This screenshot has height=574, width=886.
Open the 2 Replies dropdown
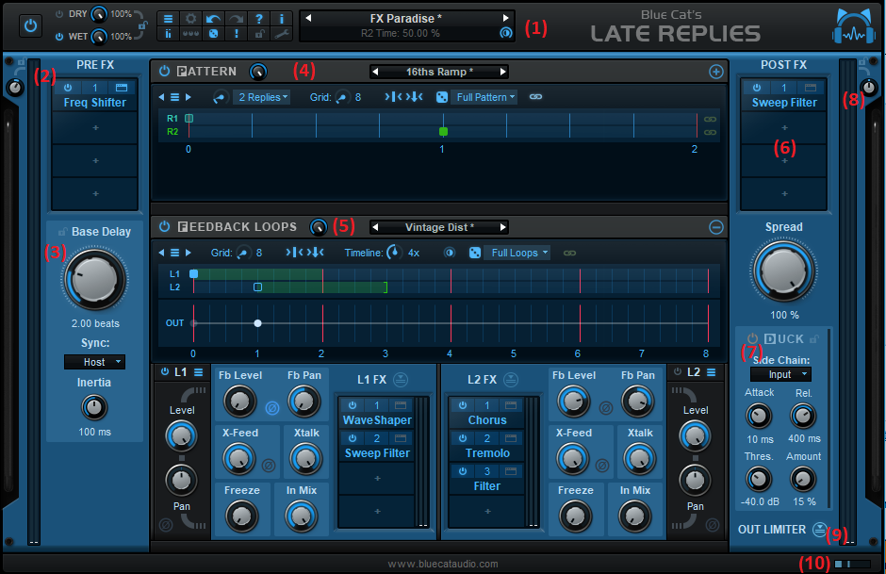pos(262,97)
